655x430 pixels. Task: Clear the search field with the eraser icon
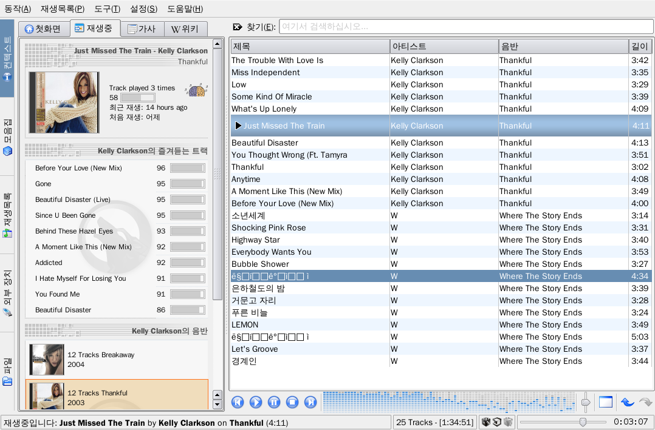[237, 27]
